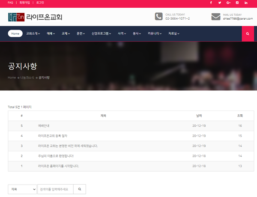Viewport: 257px width, 197px height.
Task: Open the post 라이프온교회 등록 절차
Action: [53, 136]
